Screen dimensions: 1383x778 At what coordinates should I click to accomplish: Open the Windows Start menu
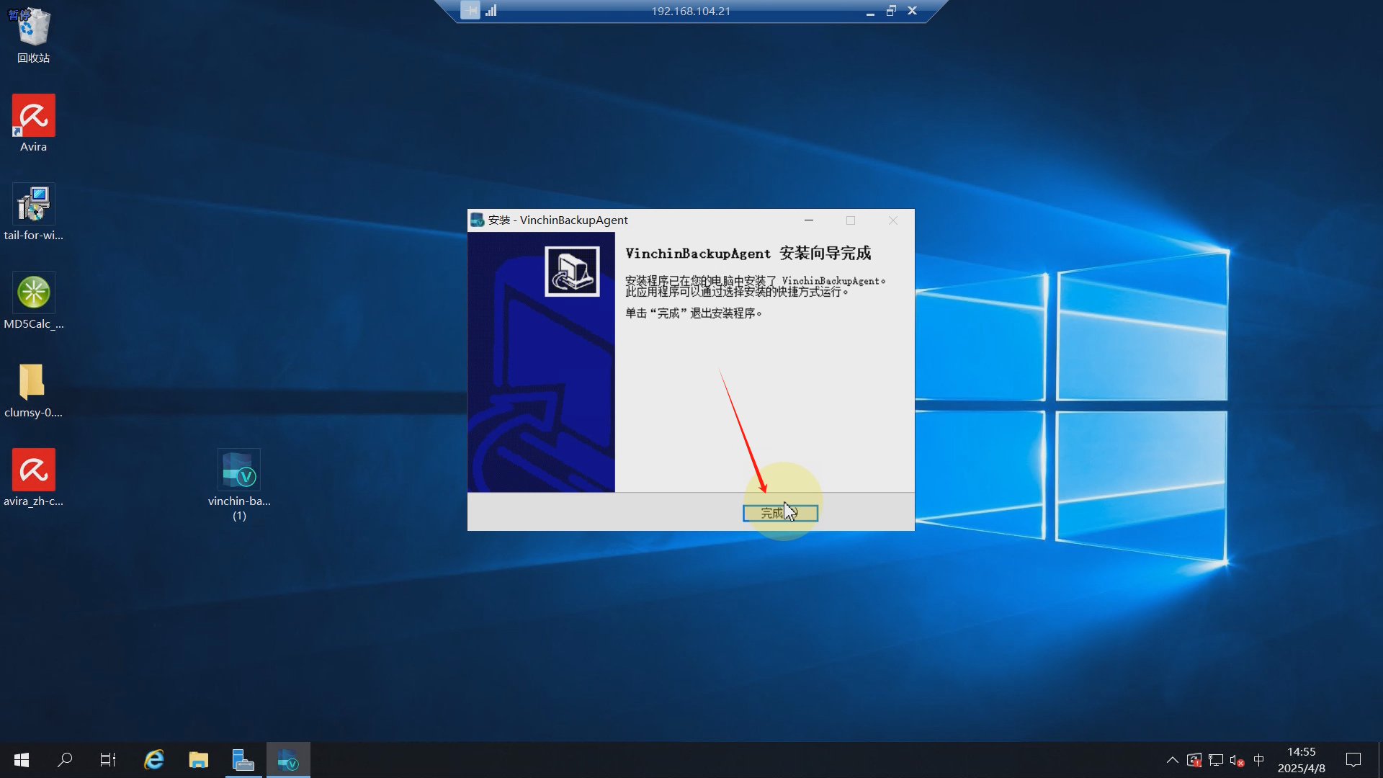(x=22, y=760)
